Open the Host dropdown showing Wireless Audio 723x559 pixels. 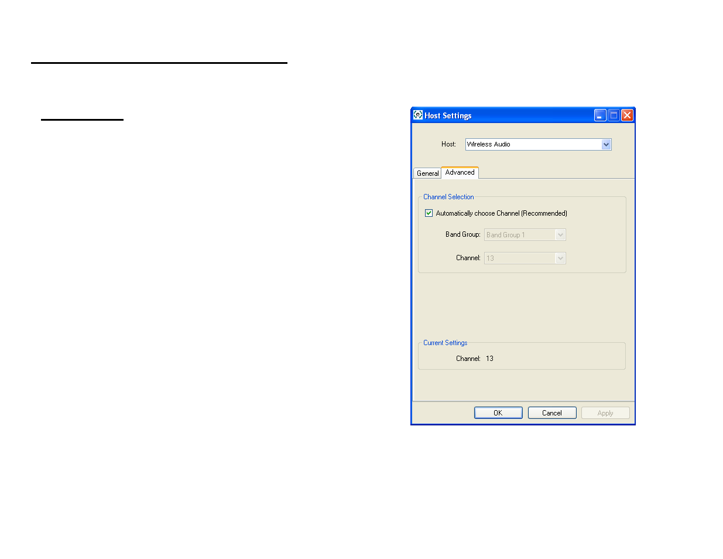[x=538, y=144]
